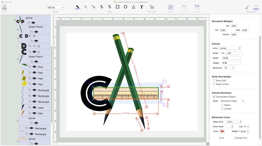Viewport: 262px width, 146px height.
Task: Click the left margin field
Action: 223,30
